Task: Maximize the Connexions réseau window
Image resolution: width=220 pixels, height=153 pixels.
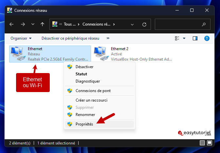Action: point(192,10)
